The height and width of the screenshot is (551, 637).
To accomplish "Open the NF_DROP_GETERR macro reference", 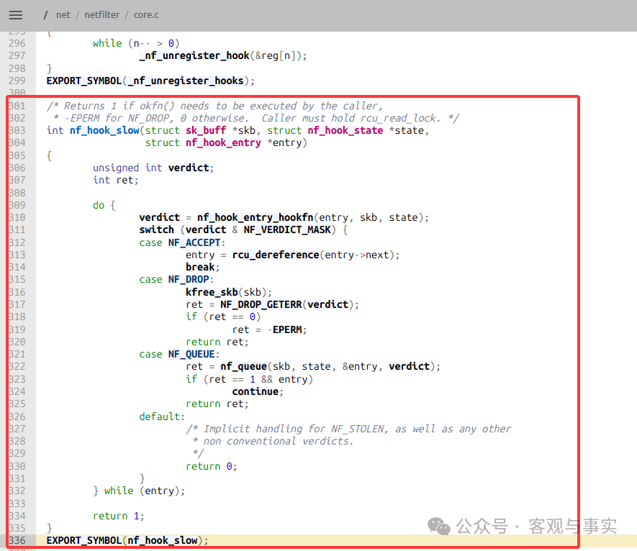I will click(x=261, y=304).
